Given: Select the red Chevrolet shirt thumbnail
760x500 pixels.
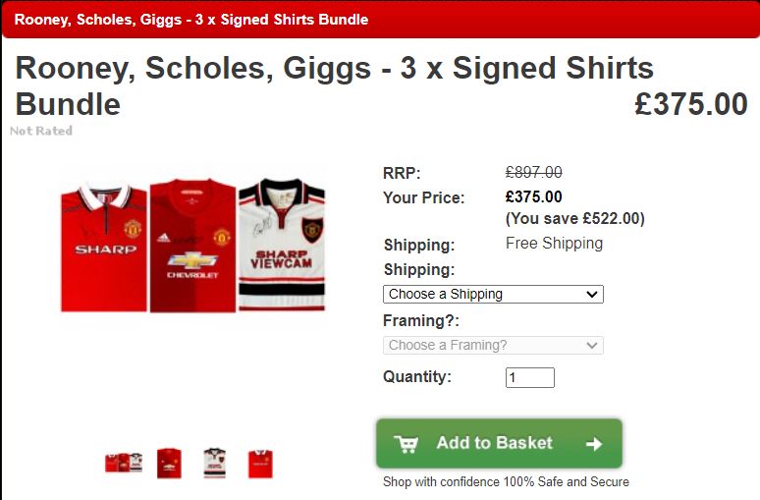Looking at the screenshot, I should (x=169, y=463).
